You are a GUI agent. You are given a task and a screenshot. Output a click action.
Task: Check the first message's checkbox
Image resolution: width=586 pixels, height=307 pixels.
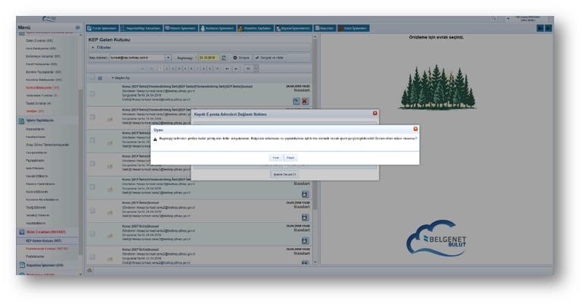[x=92, y=94]
